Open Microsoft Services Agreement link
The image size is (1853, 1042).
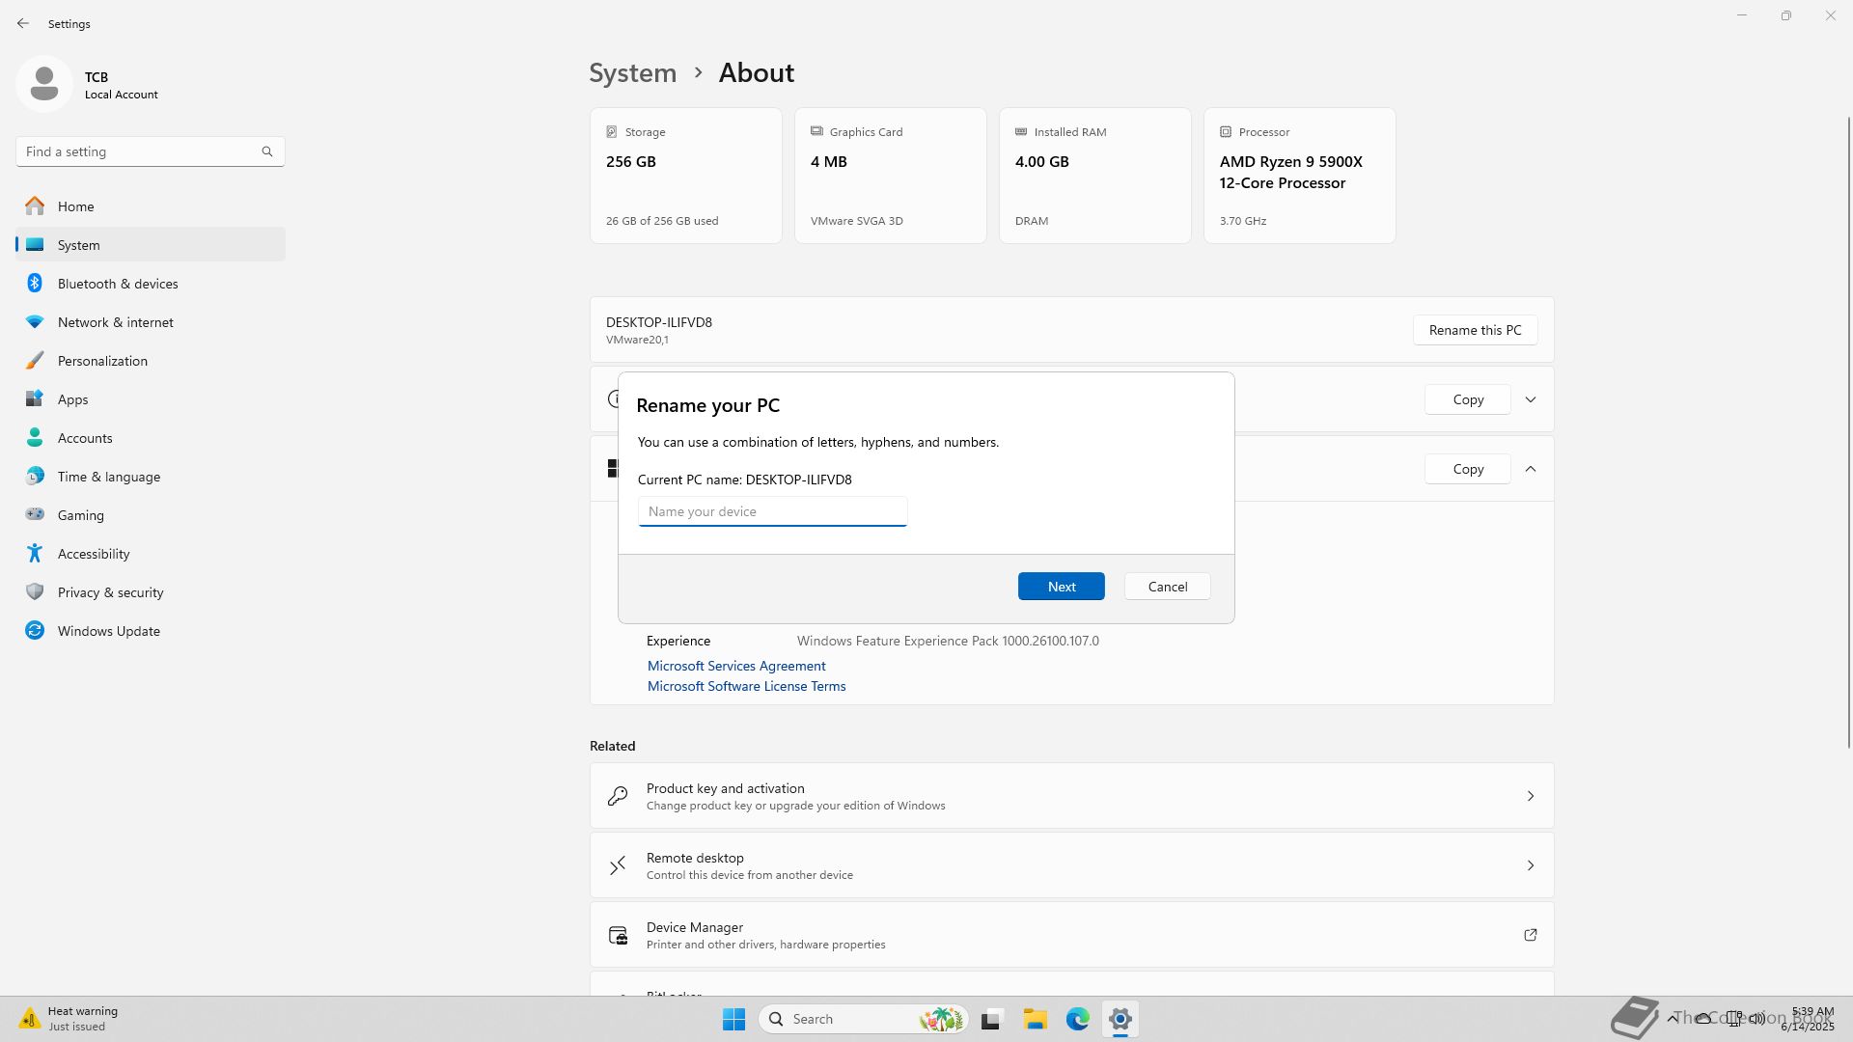tap(735, 666)
